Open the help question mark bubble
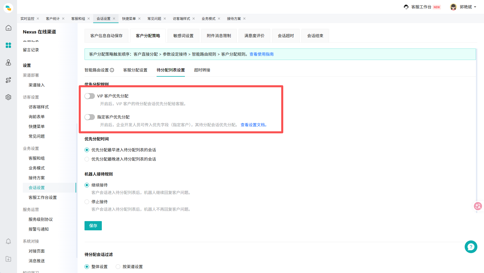Image resolution: width=484 pixels, height=273 pixels. coord(471,247)
